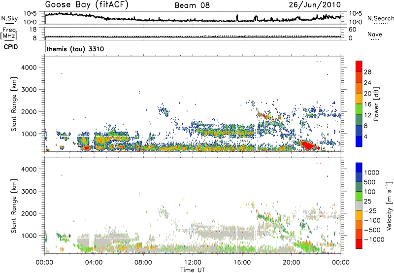Click the "Nave" legend label

coord(375,34)
